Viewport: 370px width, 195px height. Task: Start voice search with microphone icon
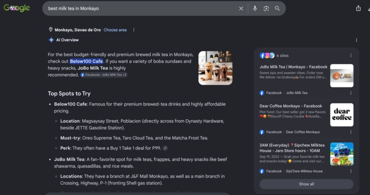[x=255, y=8]
